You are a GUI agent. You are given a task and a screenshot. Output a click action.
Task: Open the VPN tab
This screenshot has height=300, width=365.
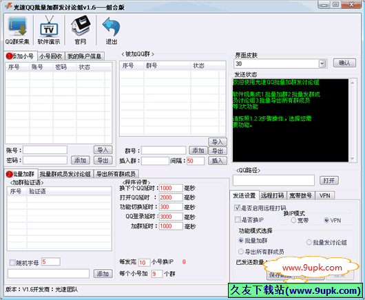click(x=325, y=195)
